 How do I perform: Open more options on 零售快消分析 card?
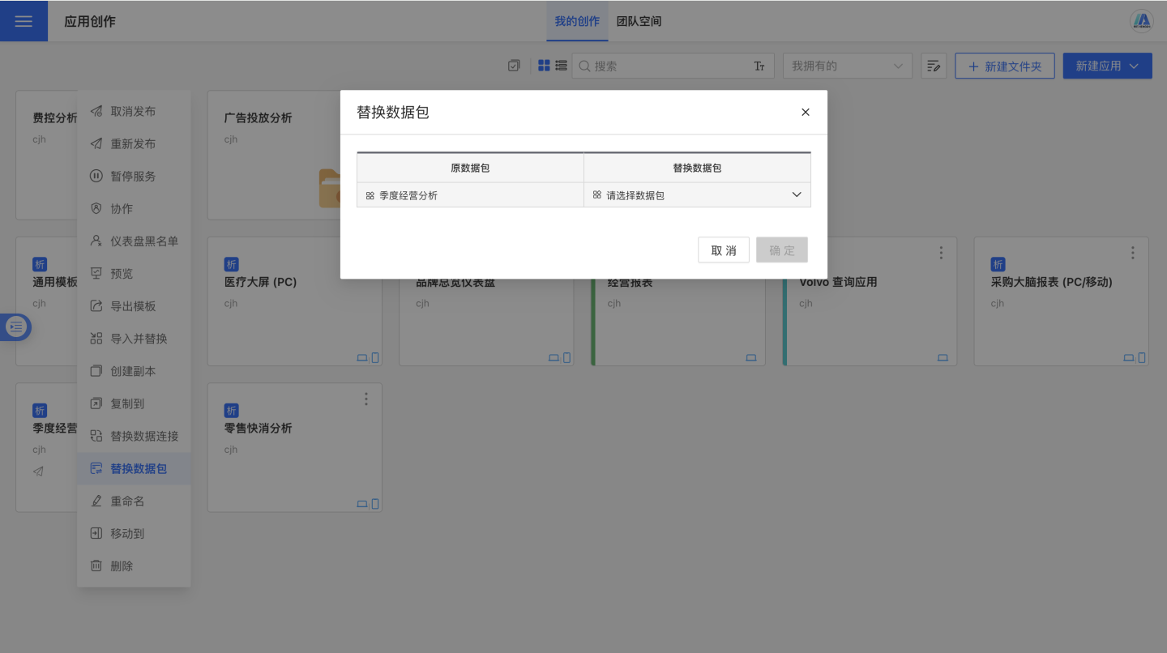(366, 399)
